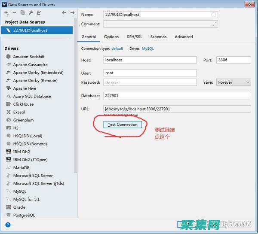The image size is (258, 234).
Task: Select PostgreSQL in the Drivers list
Action: [24, 215]
